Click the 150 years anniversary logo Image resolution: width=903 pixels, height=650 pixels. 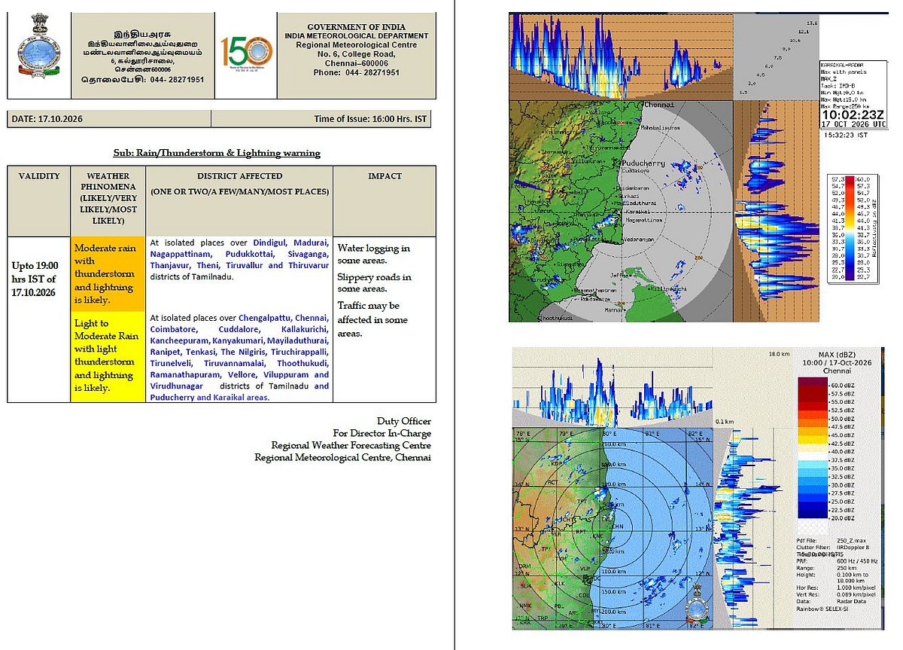245,53
